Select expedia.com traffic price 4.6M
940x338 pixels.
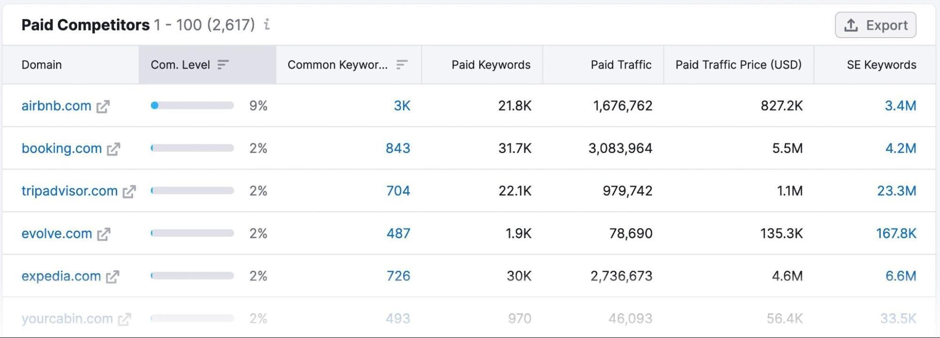(x=787, y=276)
